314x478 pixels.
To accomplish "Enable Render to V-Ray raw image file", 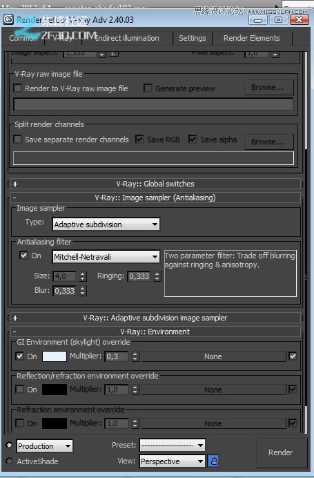I will point(18,88).
